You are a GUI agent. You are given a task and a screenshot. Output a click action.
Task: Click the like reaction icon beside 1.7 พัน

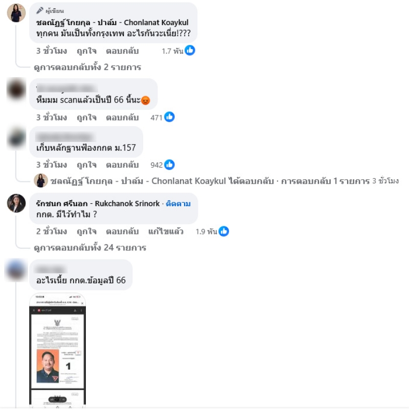[190, 50]
